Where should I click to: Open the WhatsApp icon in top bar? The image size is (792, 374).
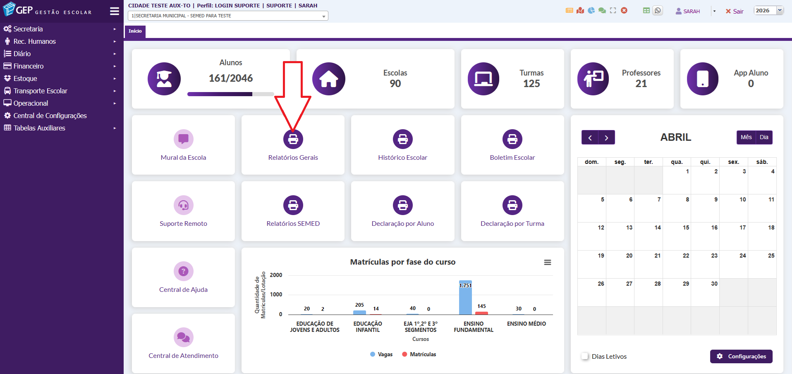[658, 11]
